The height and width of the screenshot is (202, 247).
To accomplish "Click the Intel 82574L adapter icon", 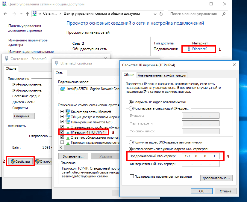I will click(x=63, y=89).
